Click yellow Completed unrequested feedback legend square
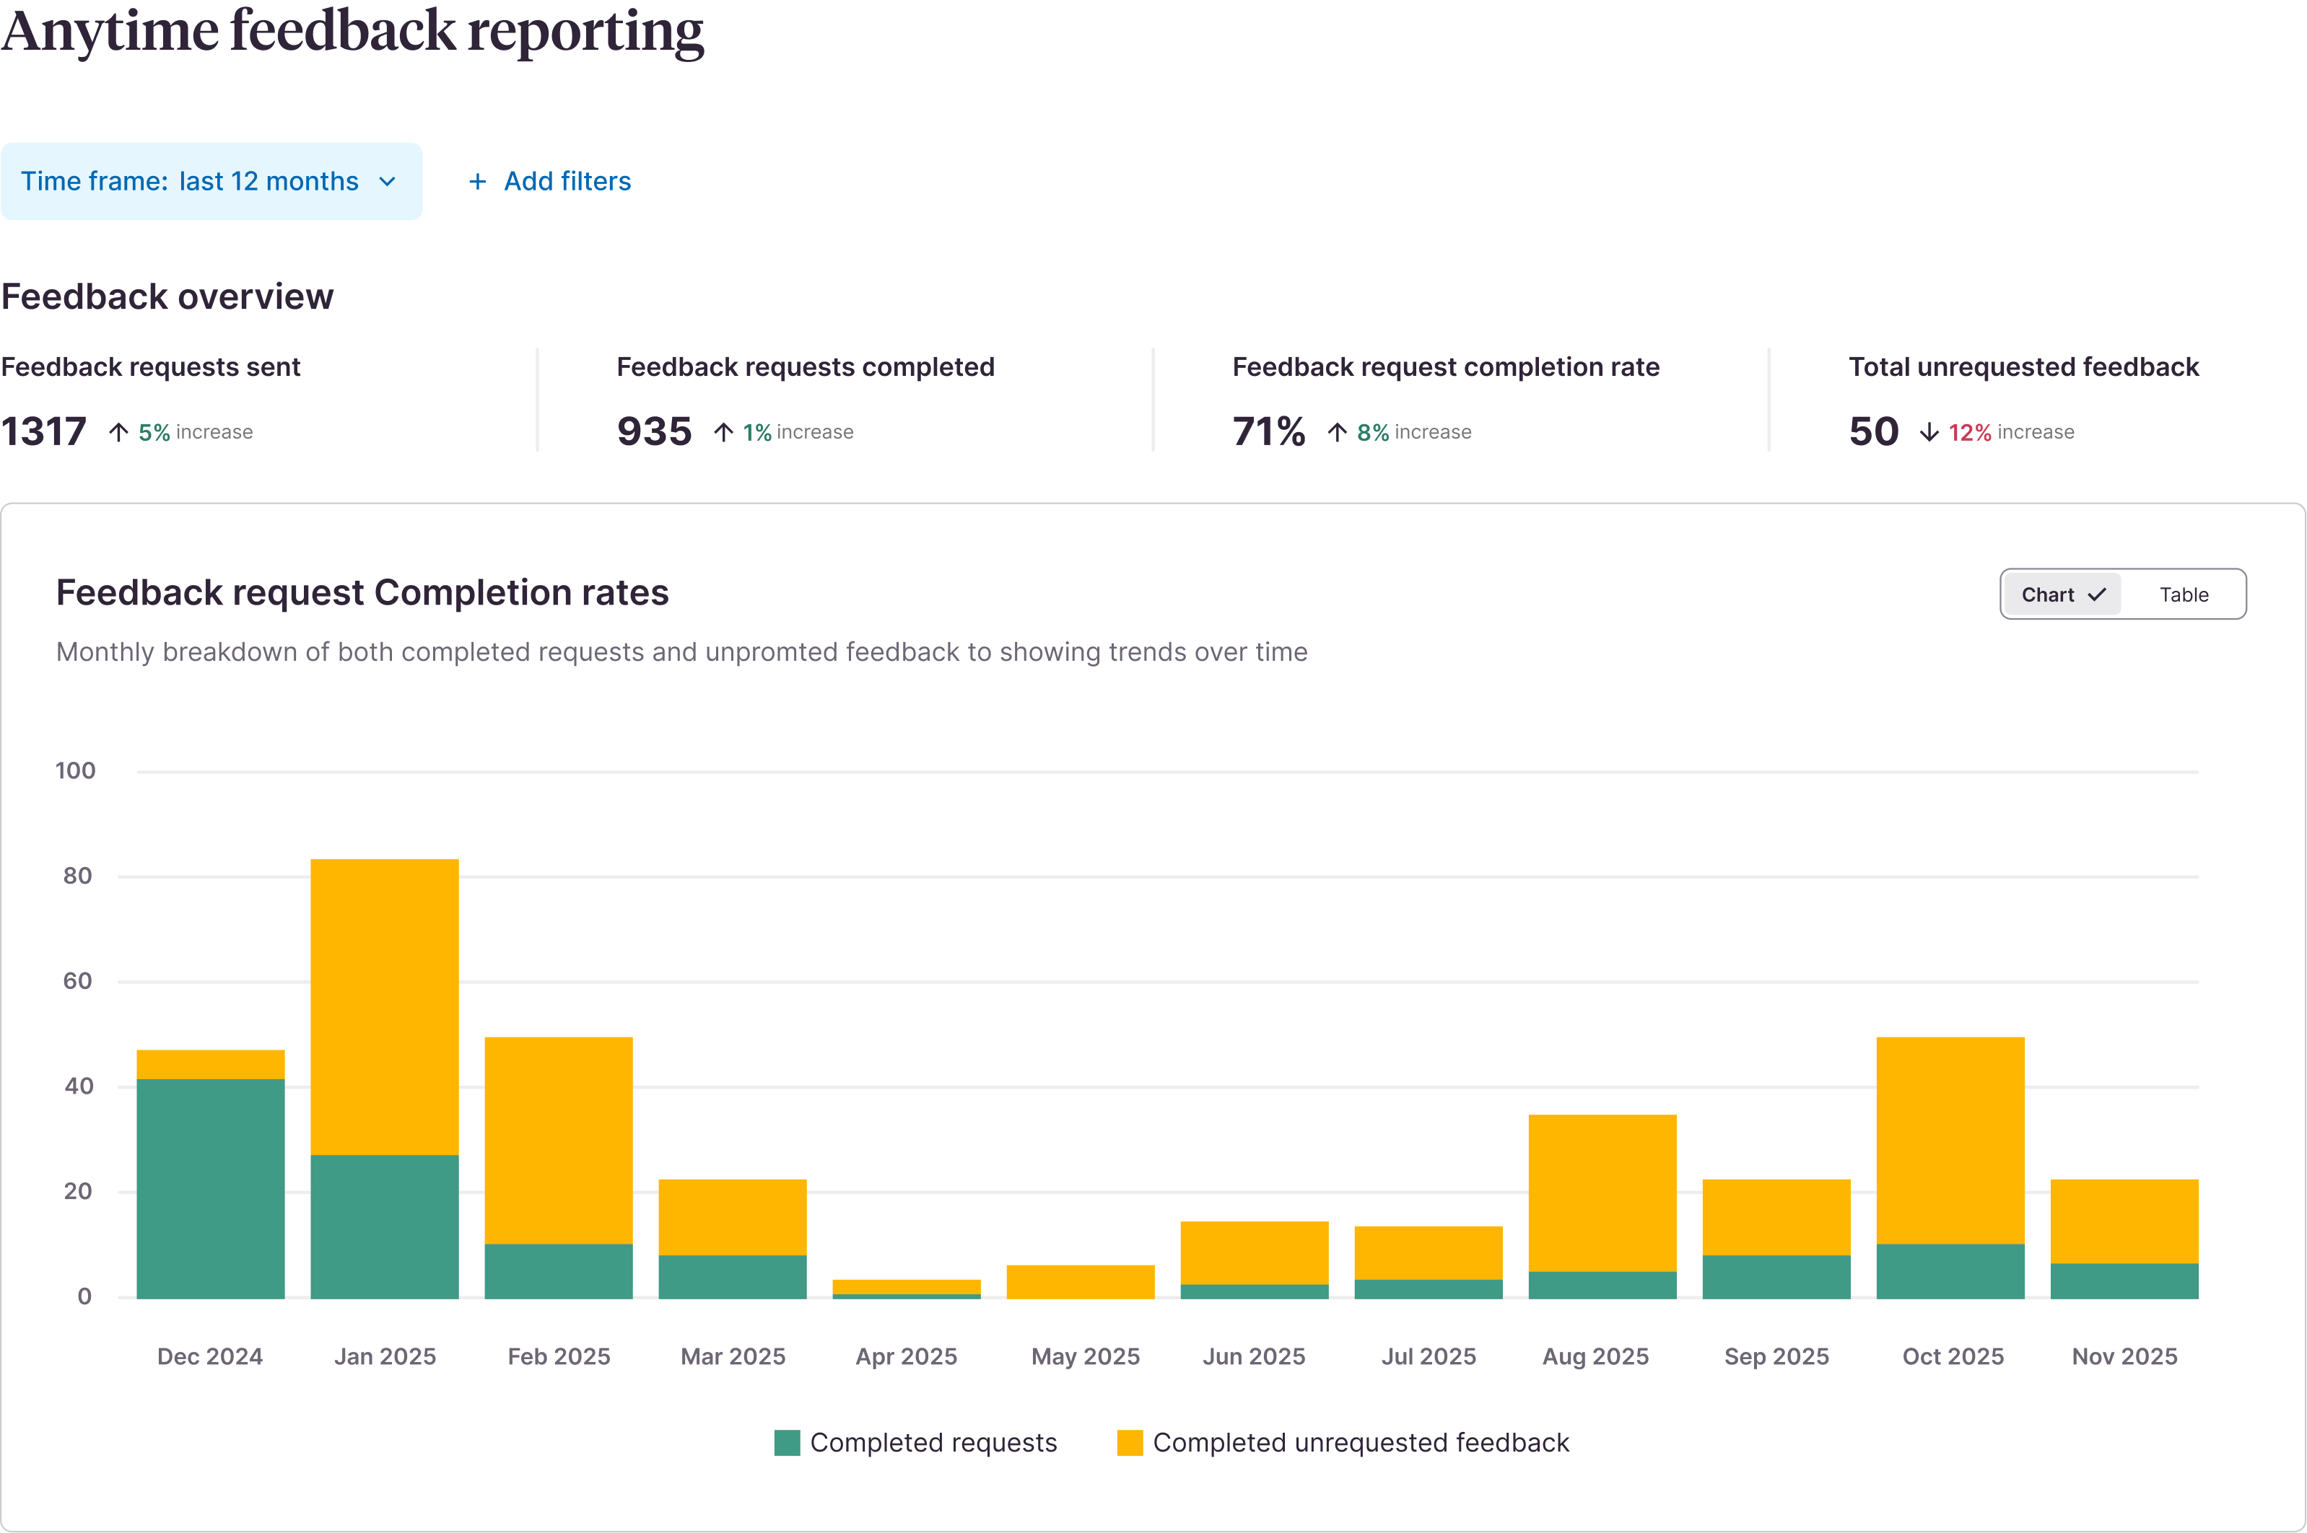This screenshot has width=2307, height=1533. 1130,1443
